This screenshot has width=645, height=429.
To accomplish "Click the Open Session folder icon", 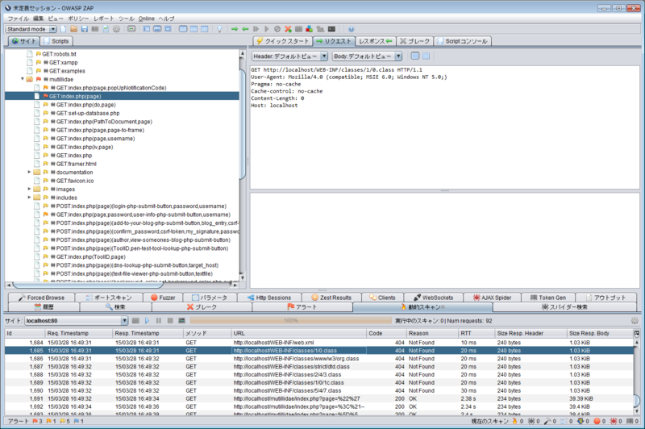I will pyautogui.click(x=73, y=29).
